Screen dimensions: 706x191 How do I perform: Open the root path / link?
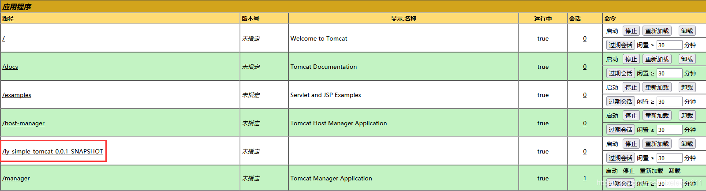coord(4,38)
